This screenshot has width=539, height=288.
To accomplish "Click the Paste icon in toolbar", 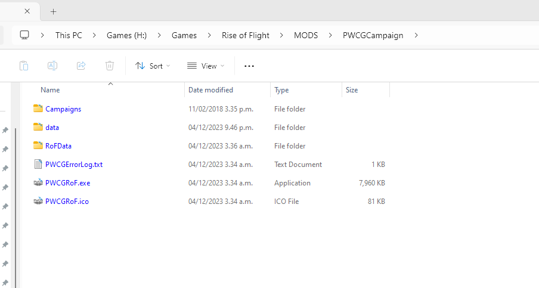I will [24, 66].
